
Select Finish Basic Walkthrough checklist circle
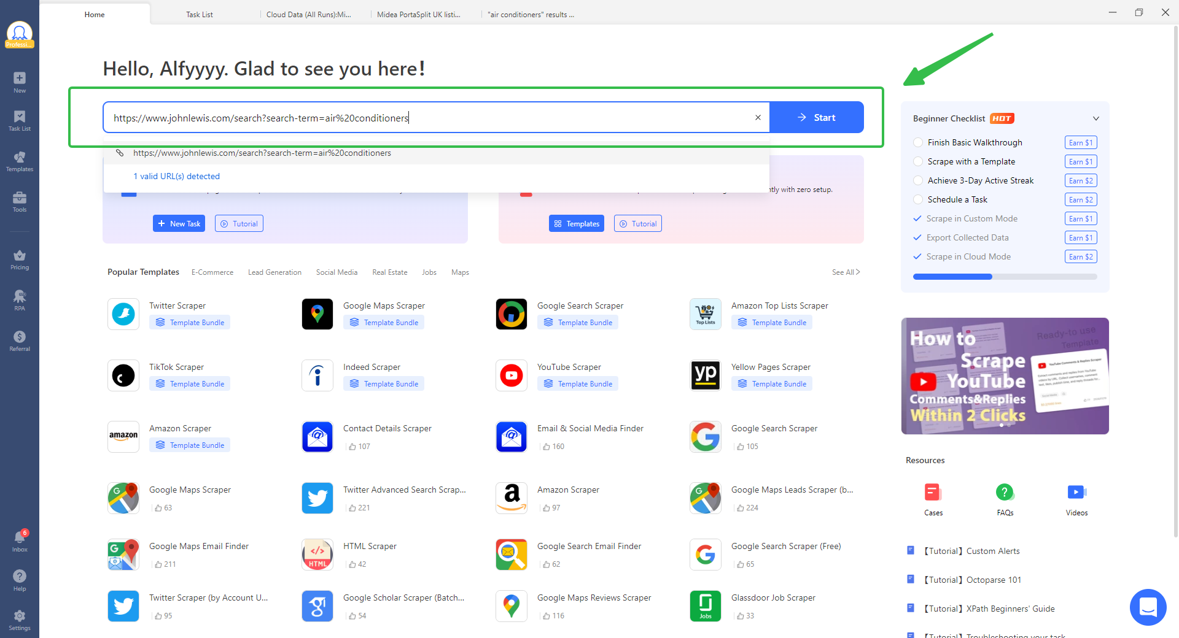(x=918, y=142)
